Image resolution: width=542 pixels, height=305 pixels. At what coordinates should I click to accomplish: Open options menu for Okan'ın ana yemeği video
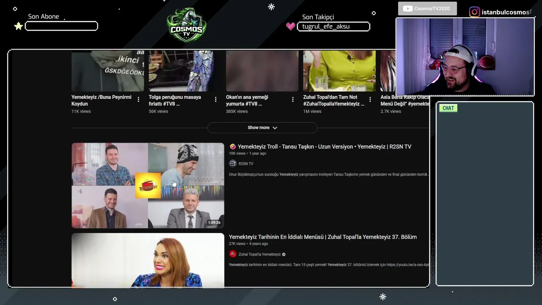tap(293, 100)
